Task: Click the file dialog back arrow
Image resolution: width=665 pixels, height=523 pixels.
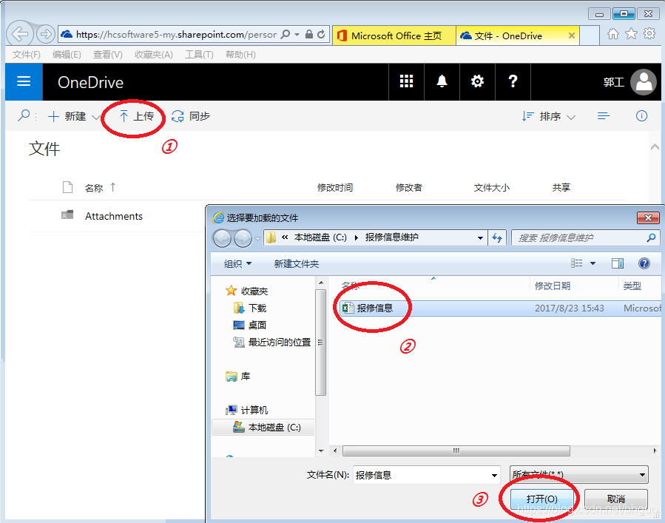Action: (x=222, y=238)
